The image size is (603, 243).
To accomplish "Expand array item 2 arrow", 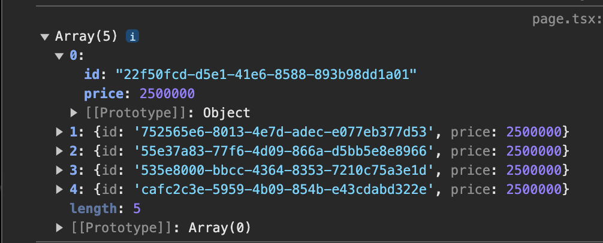I will pyautogui.click(x=59, y=151).
